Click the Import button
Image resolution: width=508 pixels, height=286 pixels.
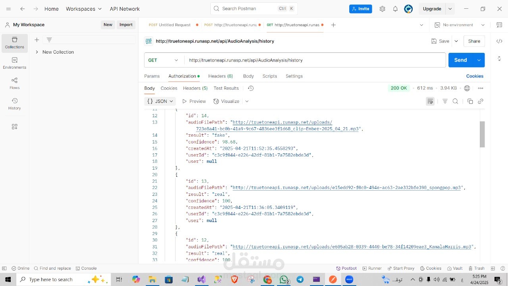click(126, 25)
